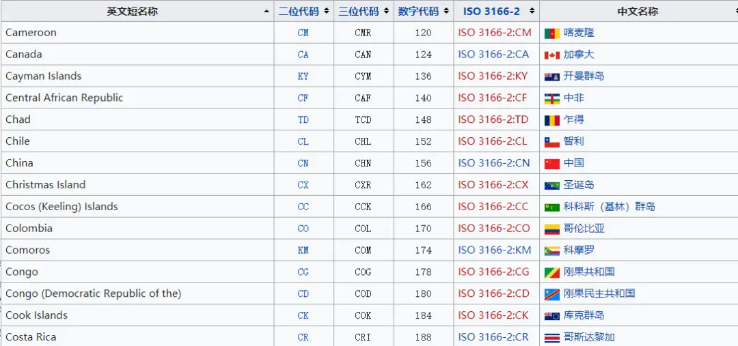The image size is (738, 346).
Task: Click the Cameroon flag icon
Action: 552,33
